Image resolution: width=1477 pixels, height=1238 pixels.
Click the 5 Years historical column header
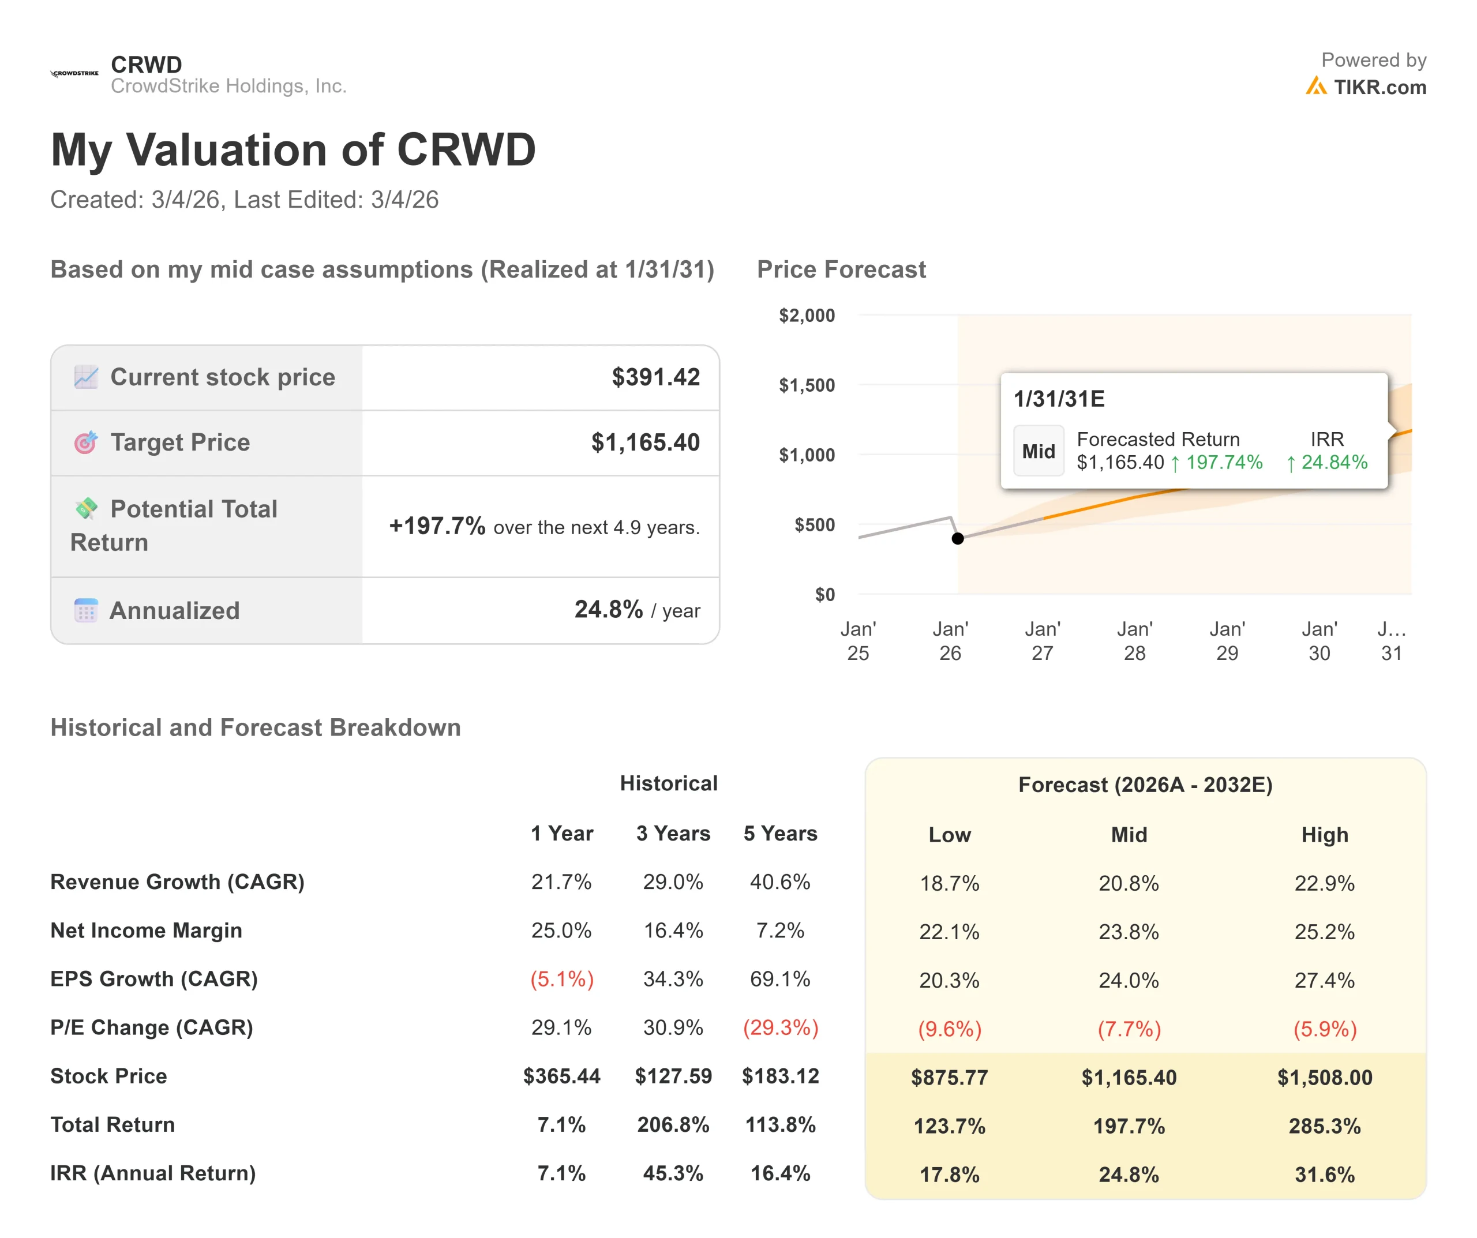780,834
